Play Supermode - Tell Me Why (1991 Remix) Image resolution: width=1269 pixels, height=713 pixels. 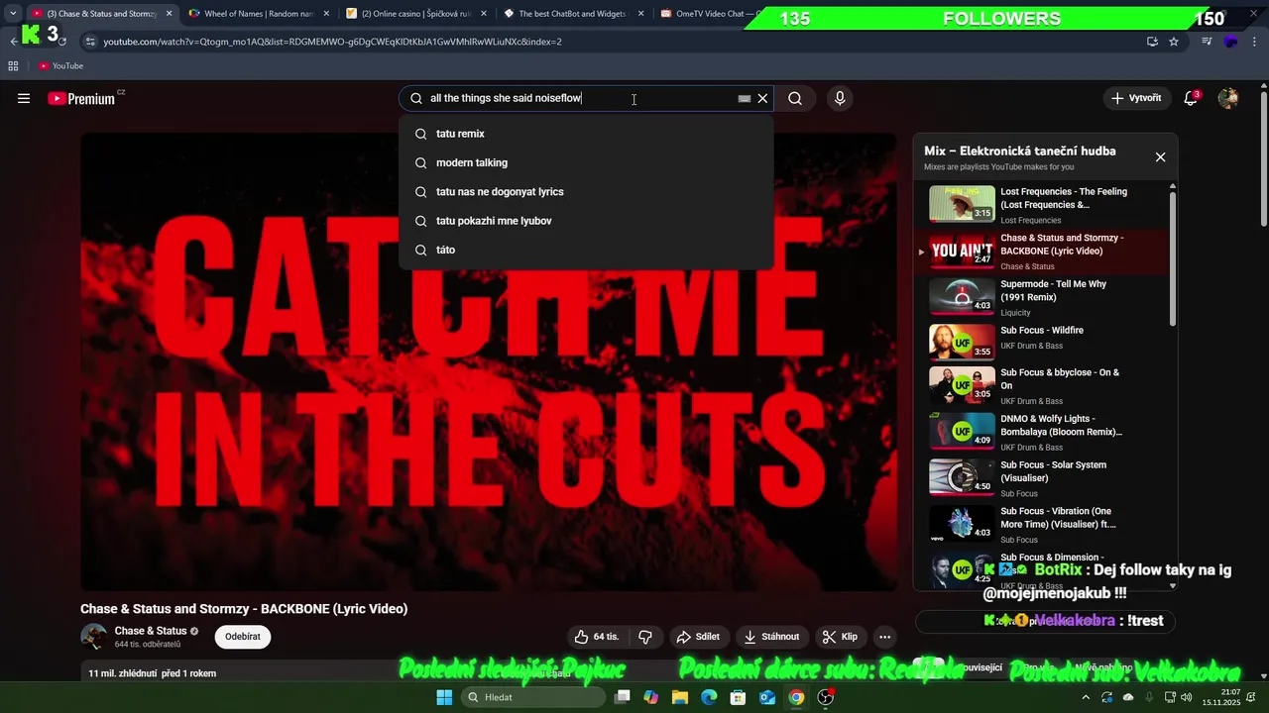tap(1041, 297)
